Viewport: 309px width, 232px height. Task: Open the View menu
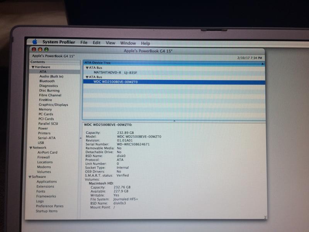[110, 43]
